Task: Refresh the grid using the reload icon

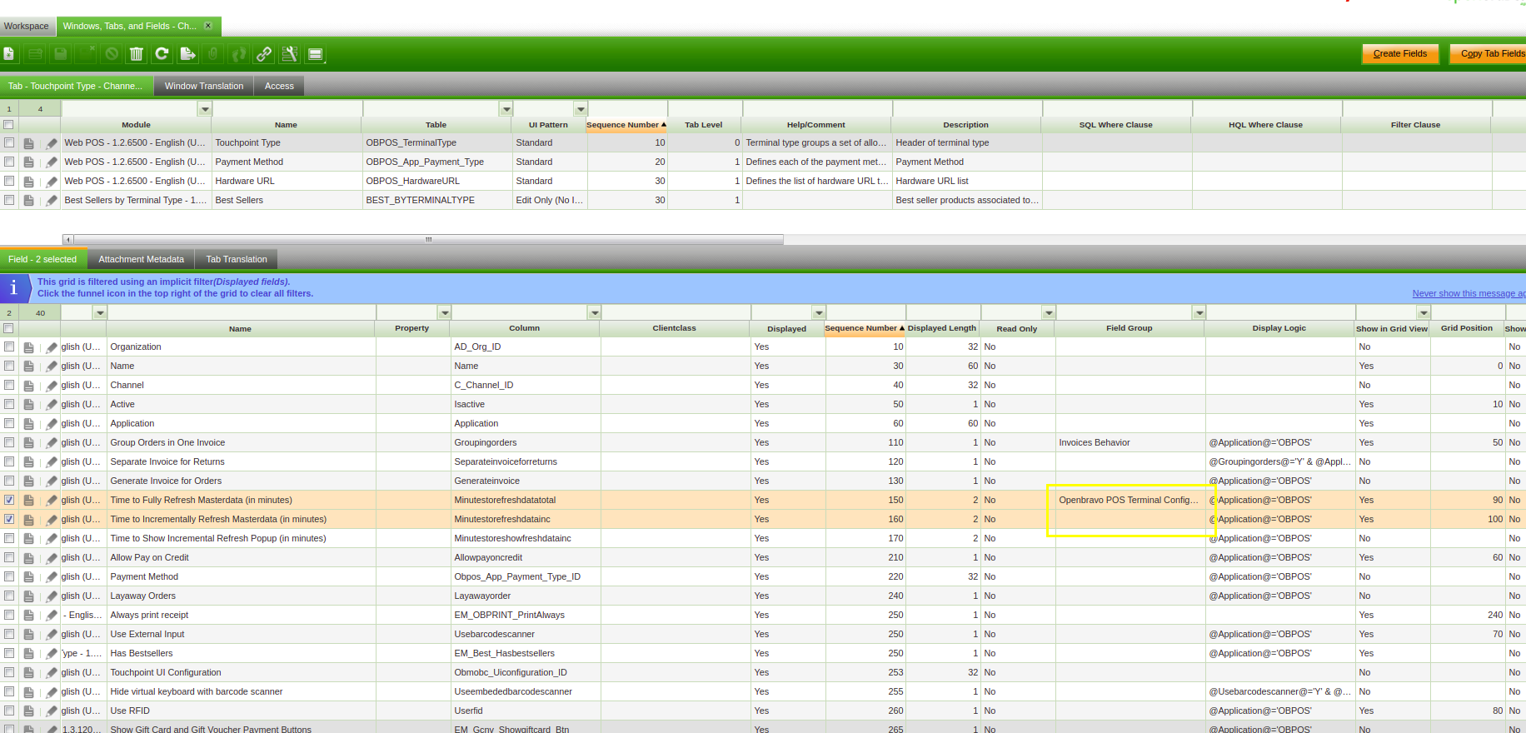Action: tap(162, 54)
